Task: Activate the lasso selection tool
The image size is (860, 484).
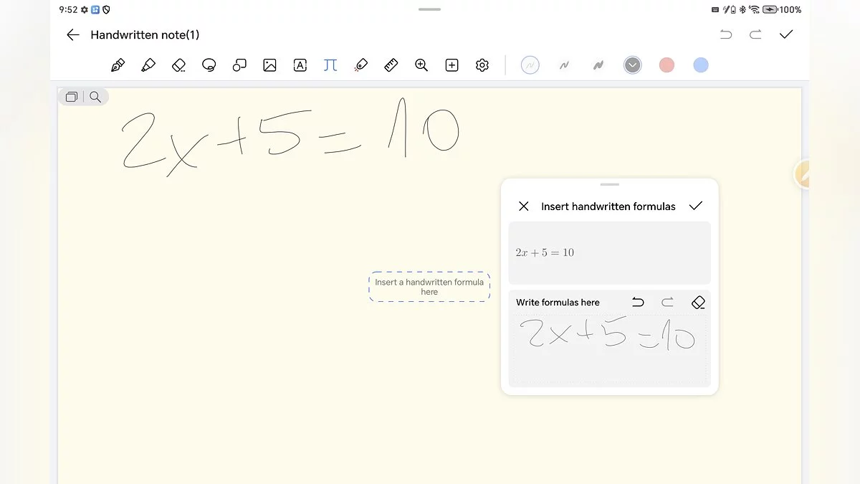Action: click(209, 65)
